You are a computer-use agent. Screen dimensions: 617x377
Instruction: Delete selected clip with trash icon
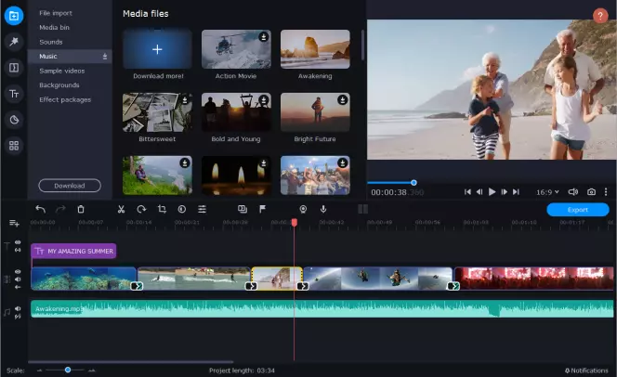click(x=81, y=209)
